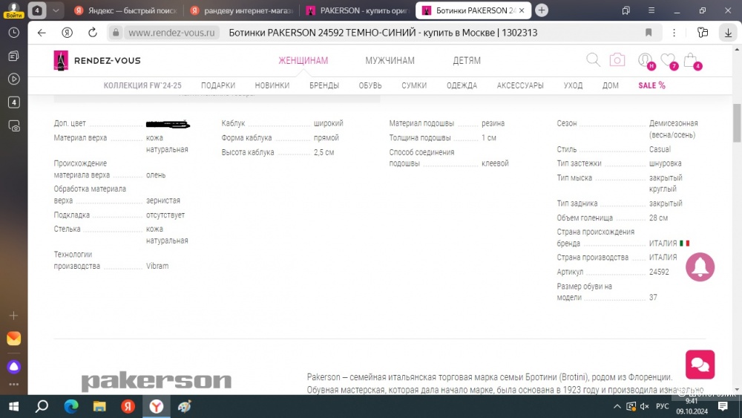
Task: Open the sidebar tabs icon showing 4
Action: [x=13, y=102]
